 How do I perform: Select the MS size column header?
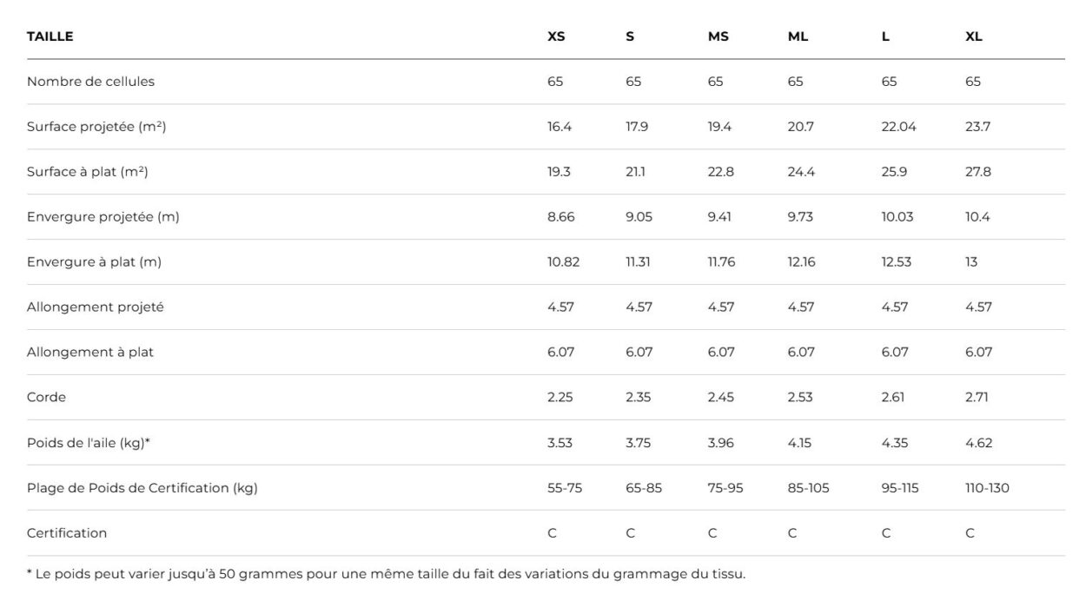click(x=718, y=36)
